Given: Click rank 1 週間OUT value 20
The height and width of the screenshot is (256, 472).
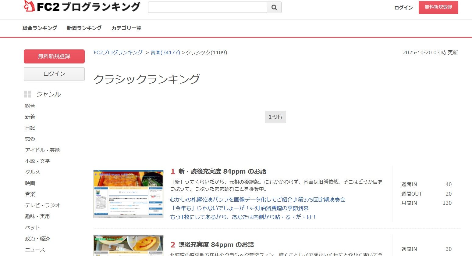Looking at the screenshot, I should (449, 194).
